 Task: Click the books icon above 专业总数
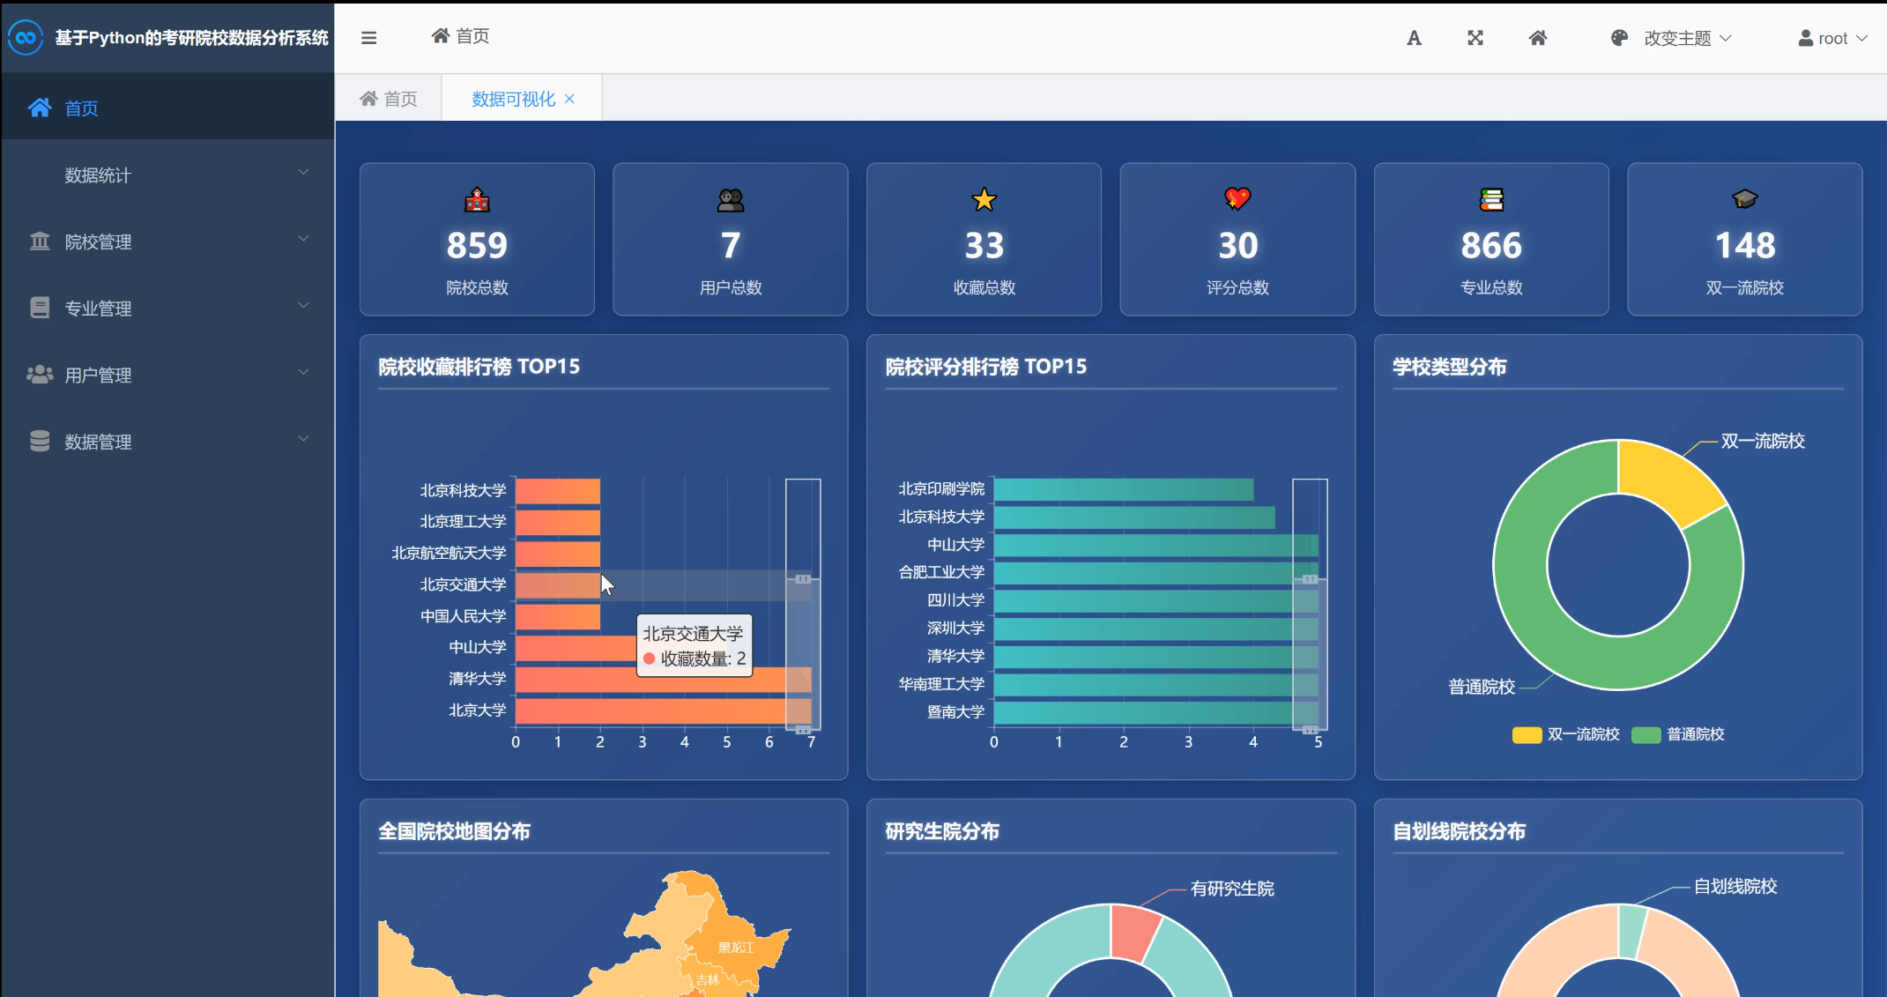coord(1491,200)
